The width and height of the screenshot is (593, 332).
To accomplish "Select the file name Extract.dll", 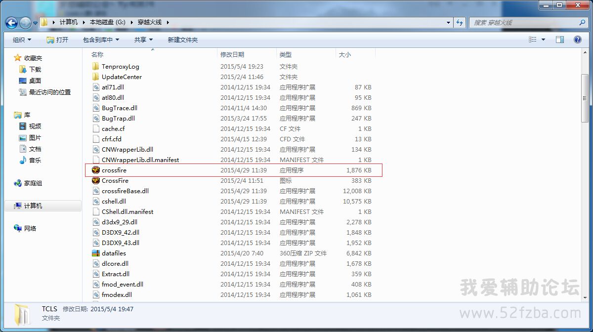I will [x=116, y=274].
